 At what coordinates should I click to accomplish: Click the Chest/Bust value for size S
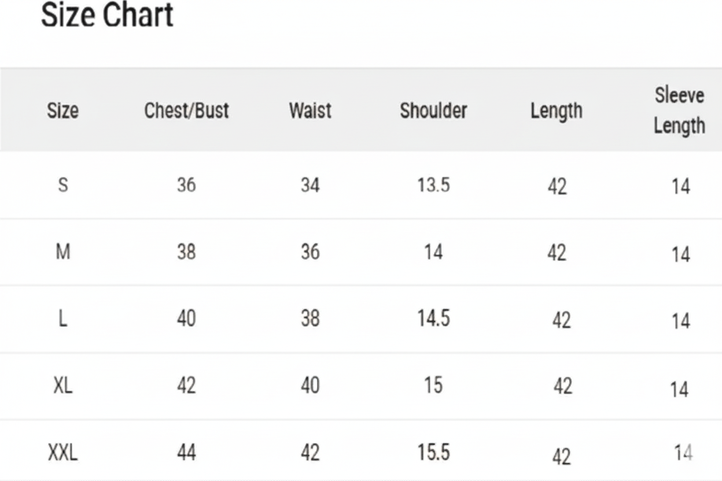pyautogui.click(x=186, y=185)
